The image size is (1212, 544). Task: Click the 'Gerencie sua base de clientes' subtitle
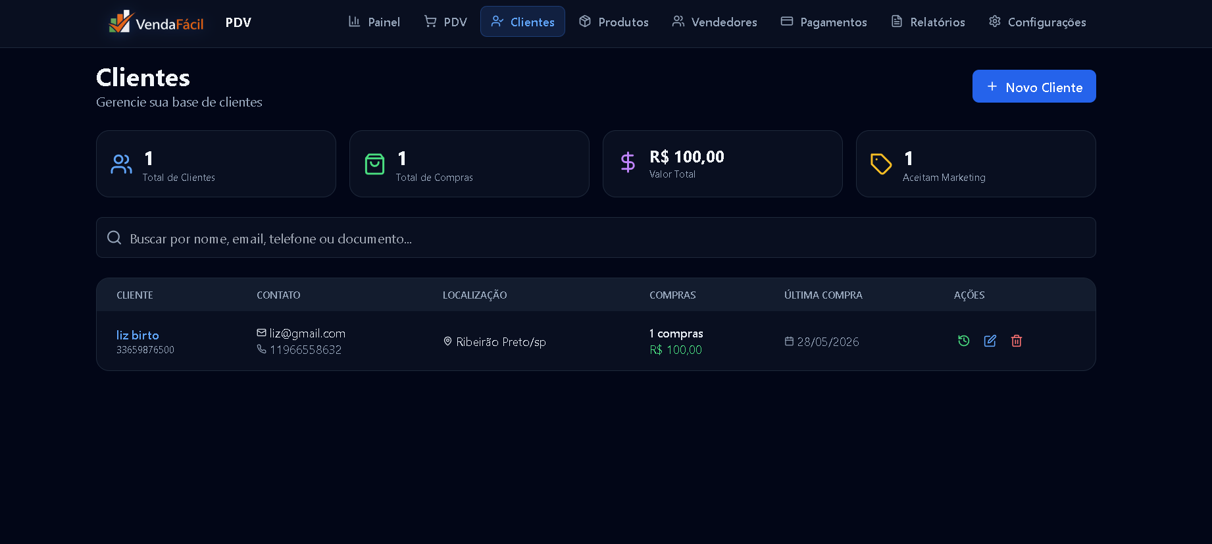tap(179, 102)
